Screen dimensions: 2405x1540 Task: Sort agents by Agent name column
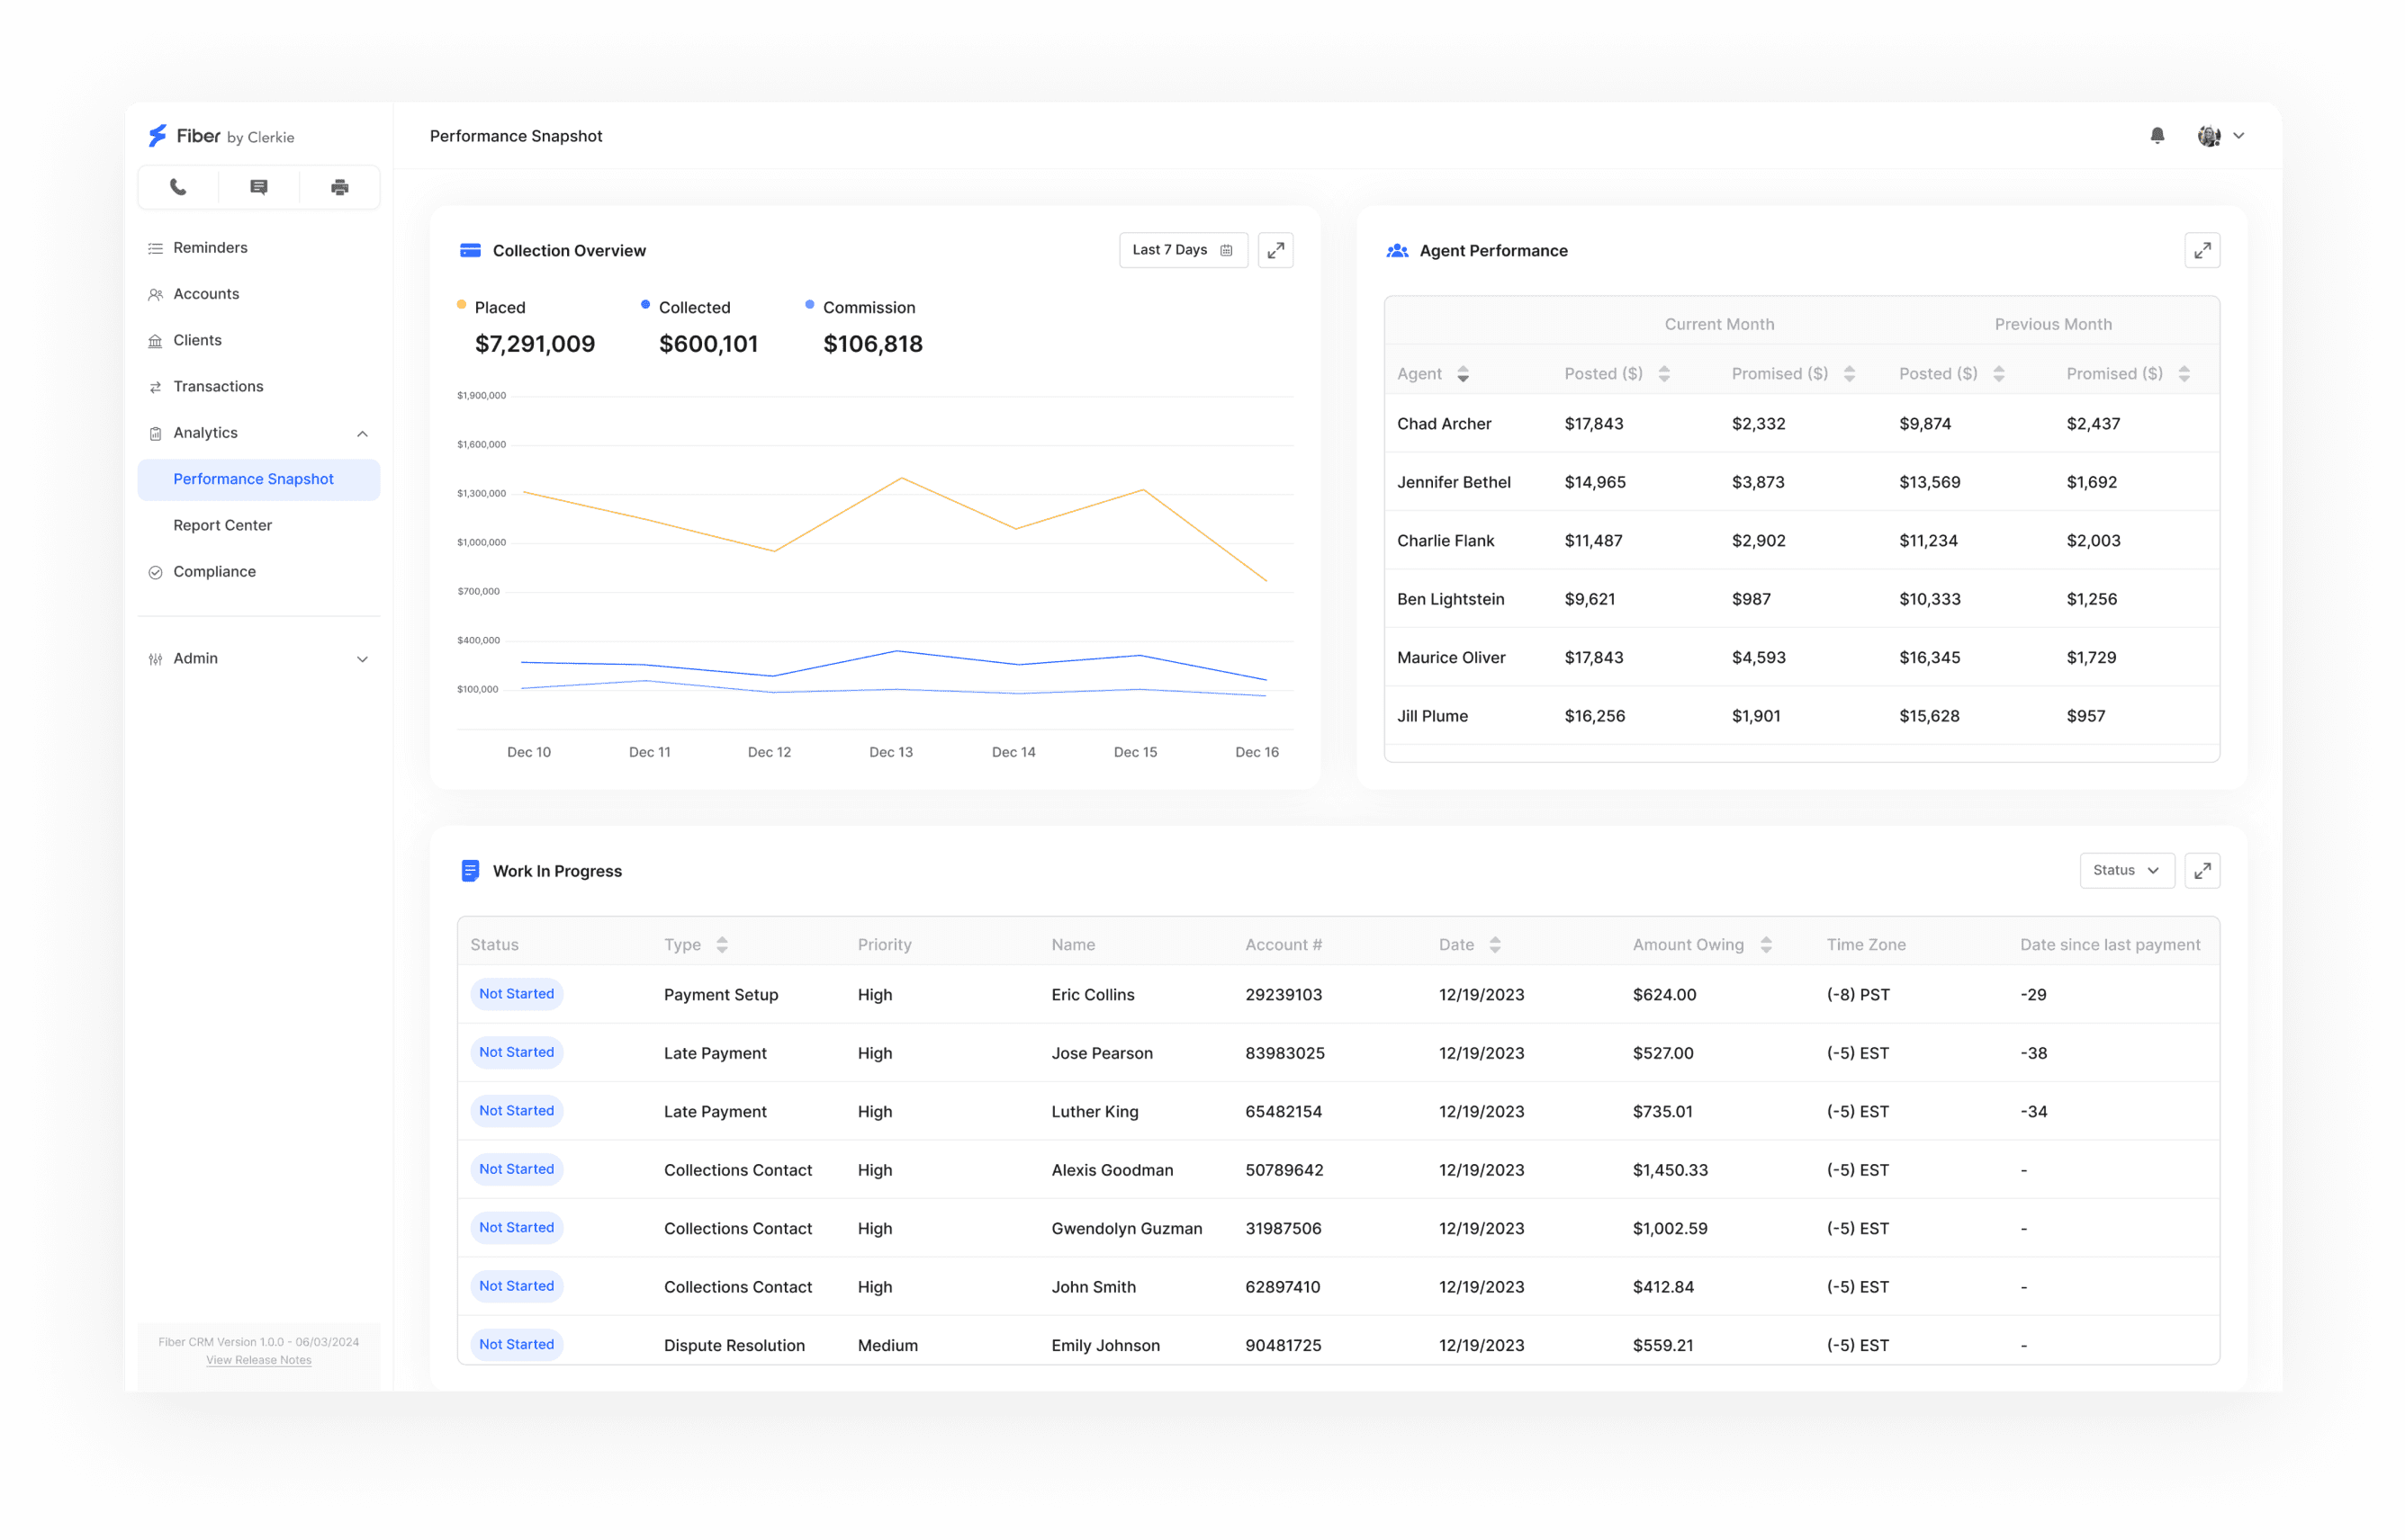(x=1463, y=374)
